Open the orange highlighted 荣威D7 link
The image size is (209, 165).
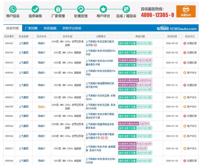[42, 107]
